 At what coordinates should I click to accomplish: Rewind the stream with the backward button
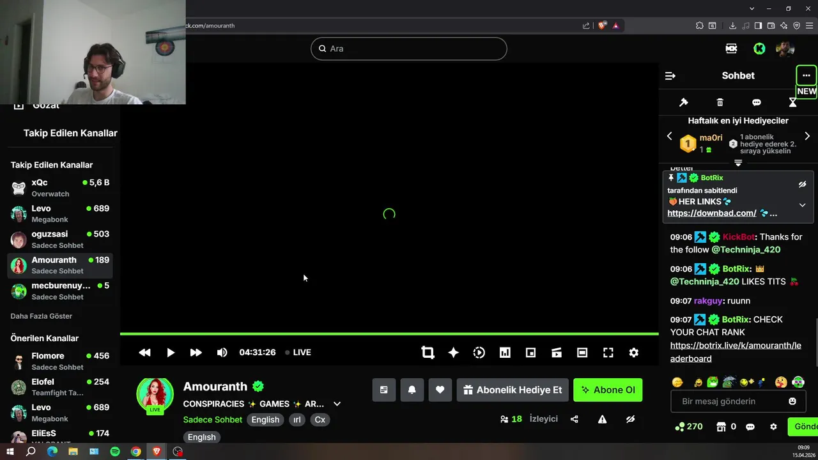pos(145,353)
